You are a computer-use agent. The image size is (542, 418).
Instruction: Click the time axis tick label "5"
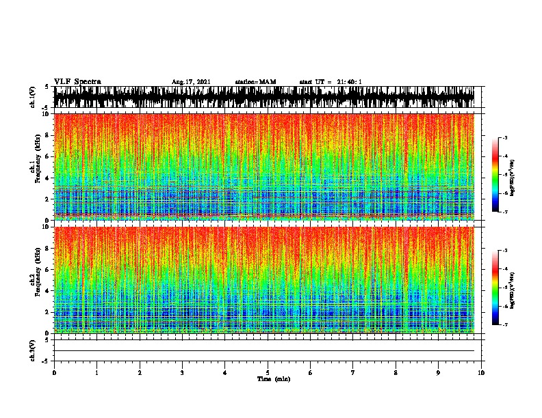pos(268,373)
